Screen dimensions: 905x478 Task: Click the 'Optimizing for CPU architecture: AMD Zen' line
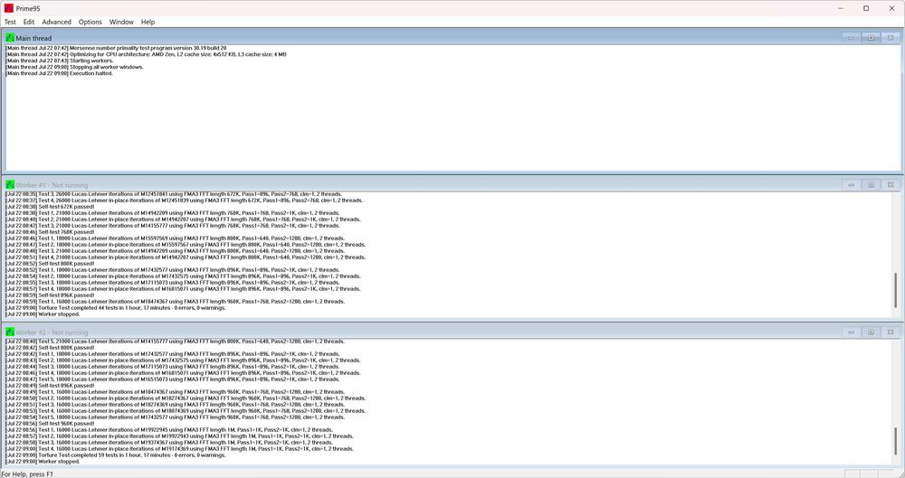pos(146,54)
